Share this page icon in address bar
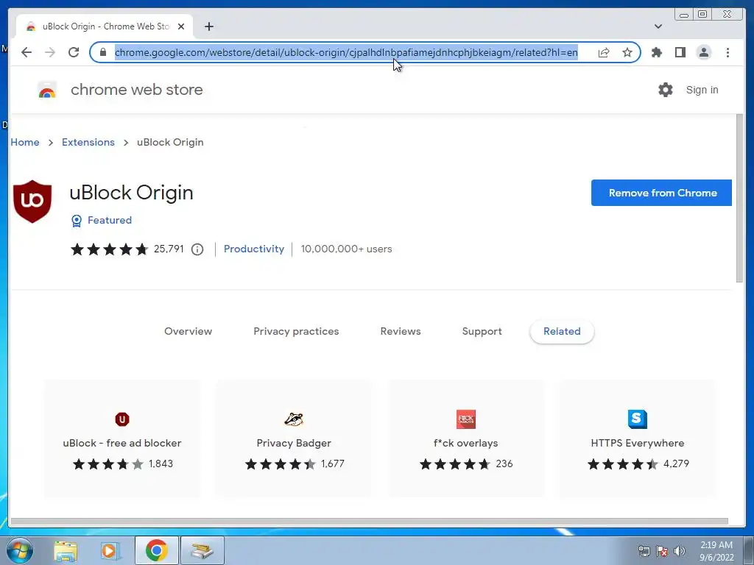The image size is (754, 565). tap(604, 52)
